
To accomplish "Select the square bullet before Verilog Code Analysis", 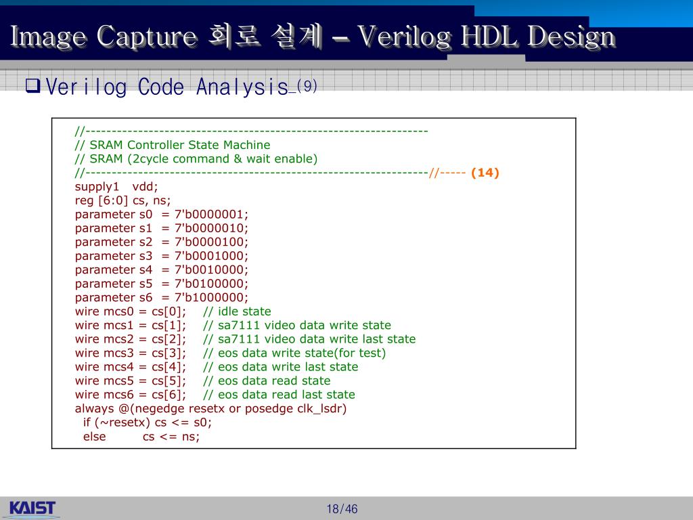I will click(x=33, y=85).
